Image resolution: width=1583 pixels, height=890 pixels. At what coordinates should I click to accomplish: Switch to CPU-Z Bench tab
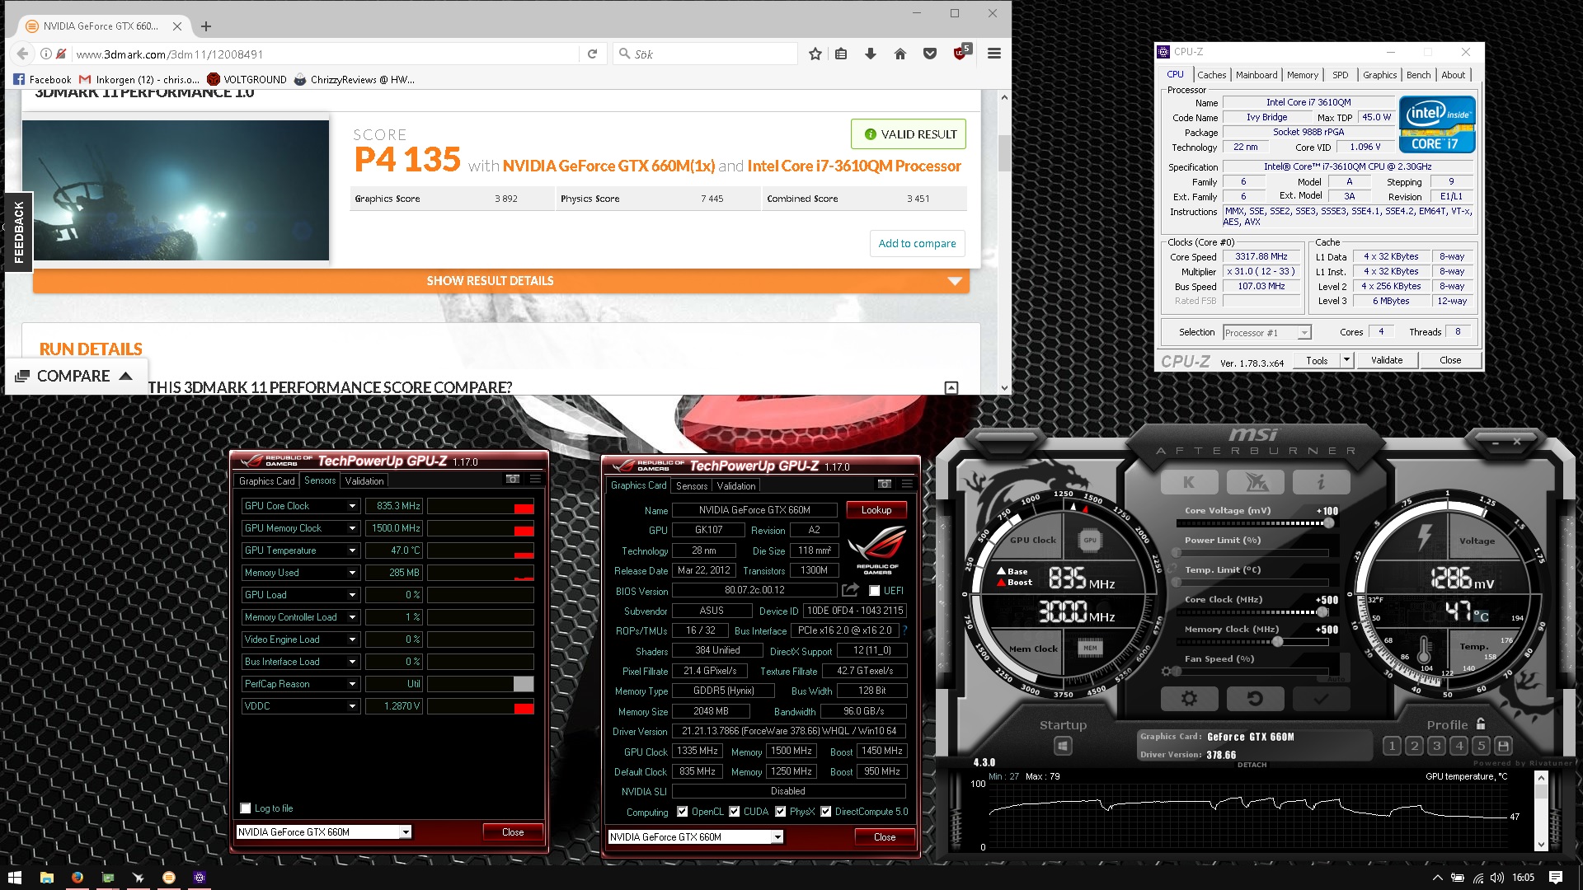tap(1418, 75)
